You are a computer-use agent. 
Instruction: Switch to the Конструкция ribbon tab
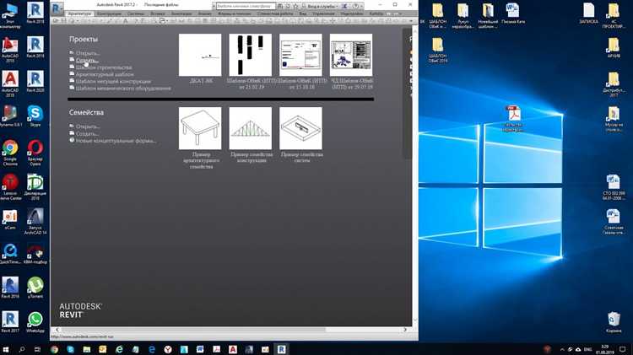(109, 13)
